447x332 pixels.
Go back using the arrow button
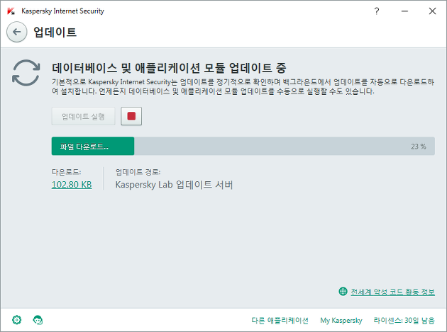click(17, 32)
